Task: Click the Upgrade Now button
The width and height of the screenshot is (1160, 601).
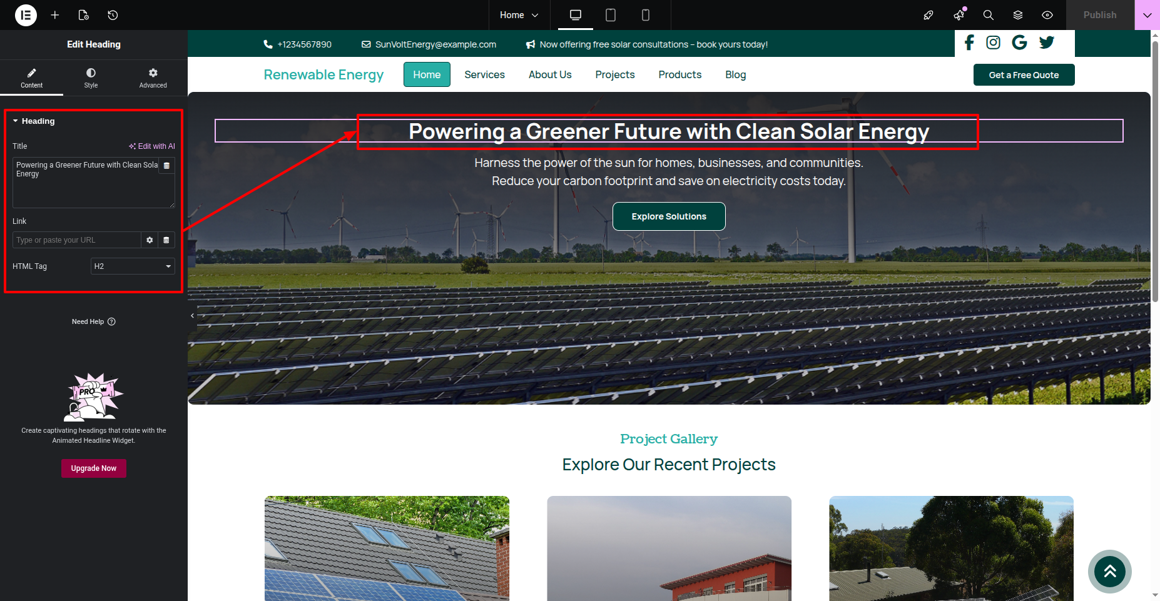Action: click(94, 468)
